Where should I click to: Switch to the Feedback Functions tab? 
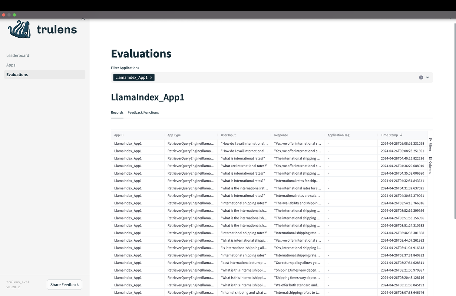(143, 112)
